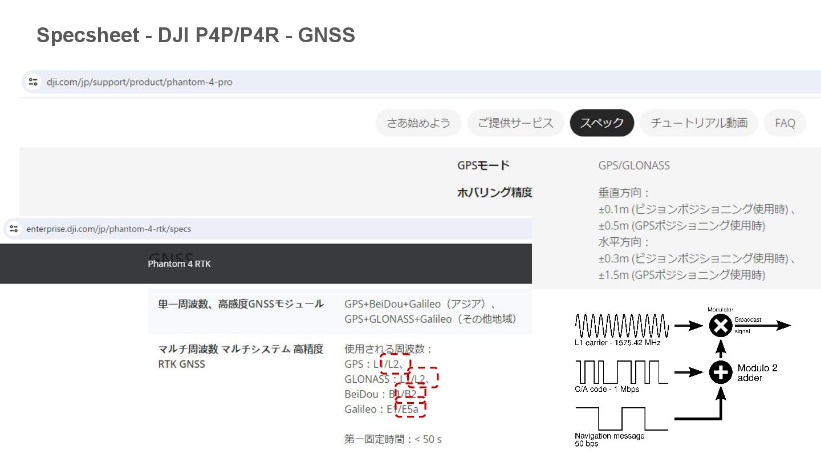Select the dji.com/jp/support/product/phantom-4-pro address bar

click(x=422, y=82)
